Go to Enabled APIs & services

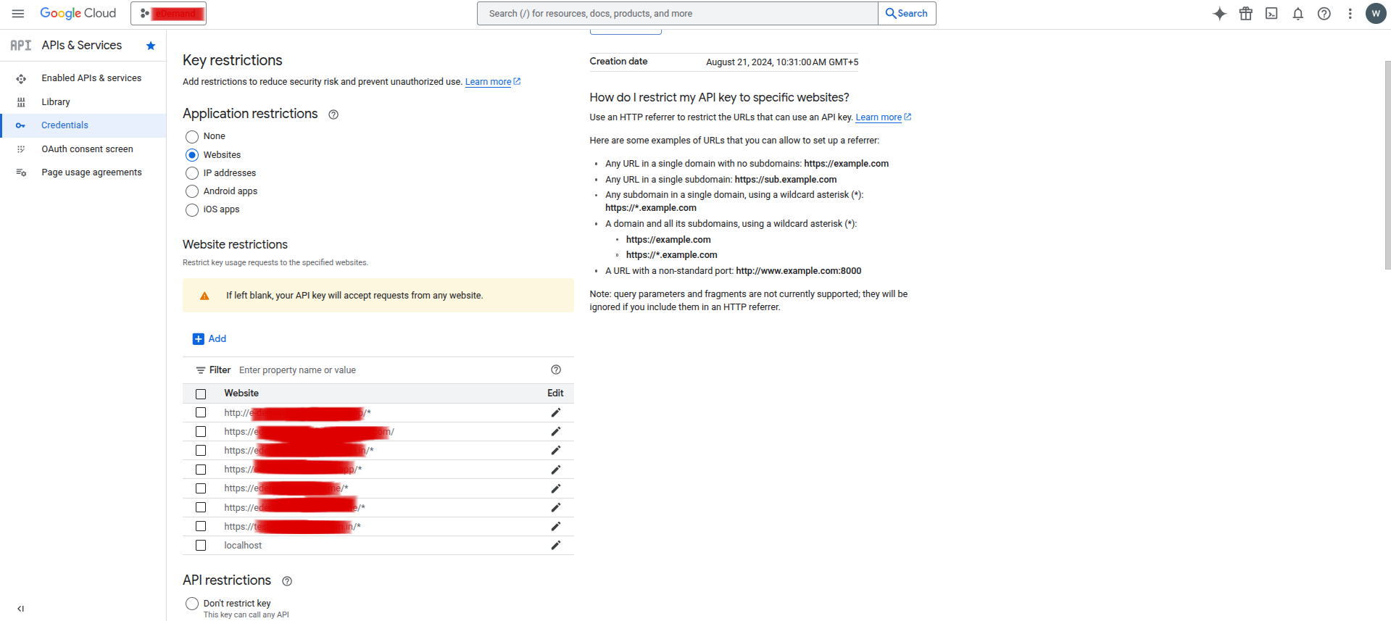pos(91,78)
